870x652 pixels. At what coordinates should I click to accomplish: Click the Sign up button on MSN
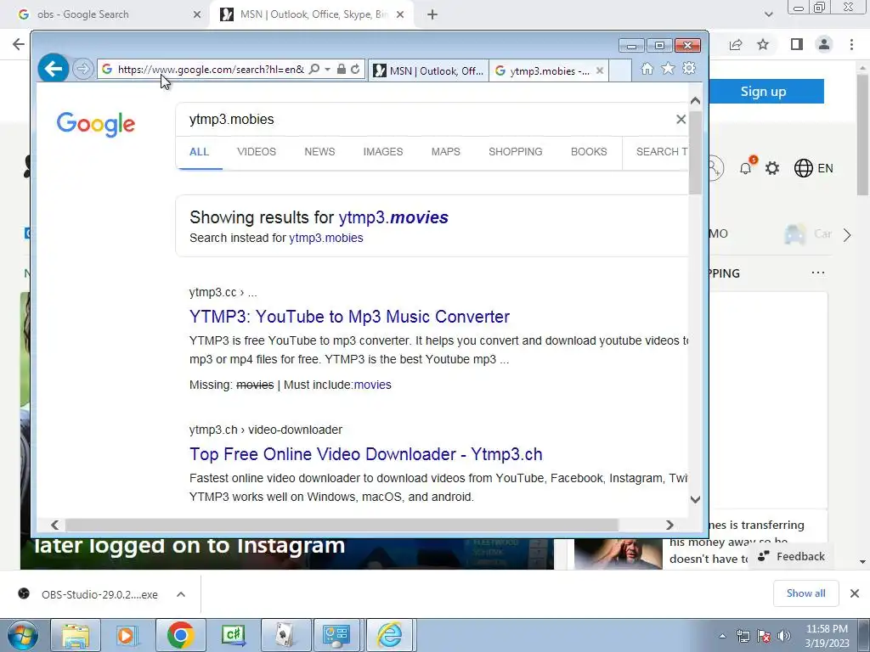tap(766, 92)
